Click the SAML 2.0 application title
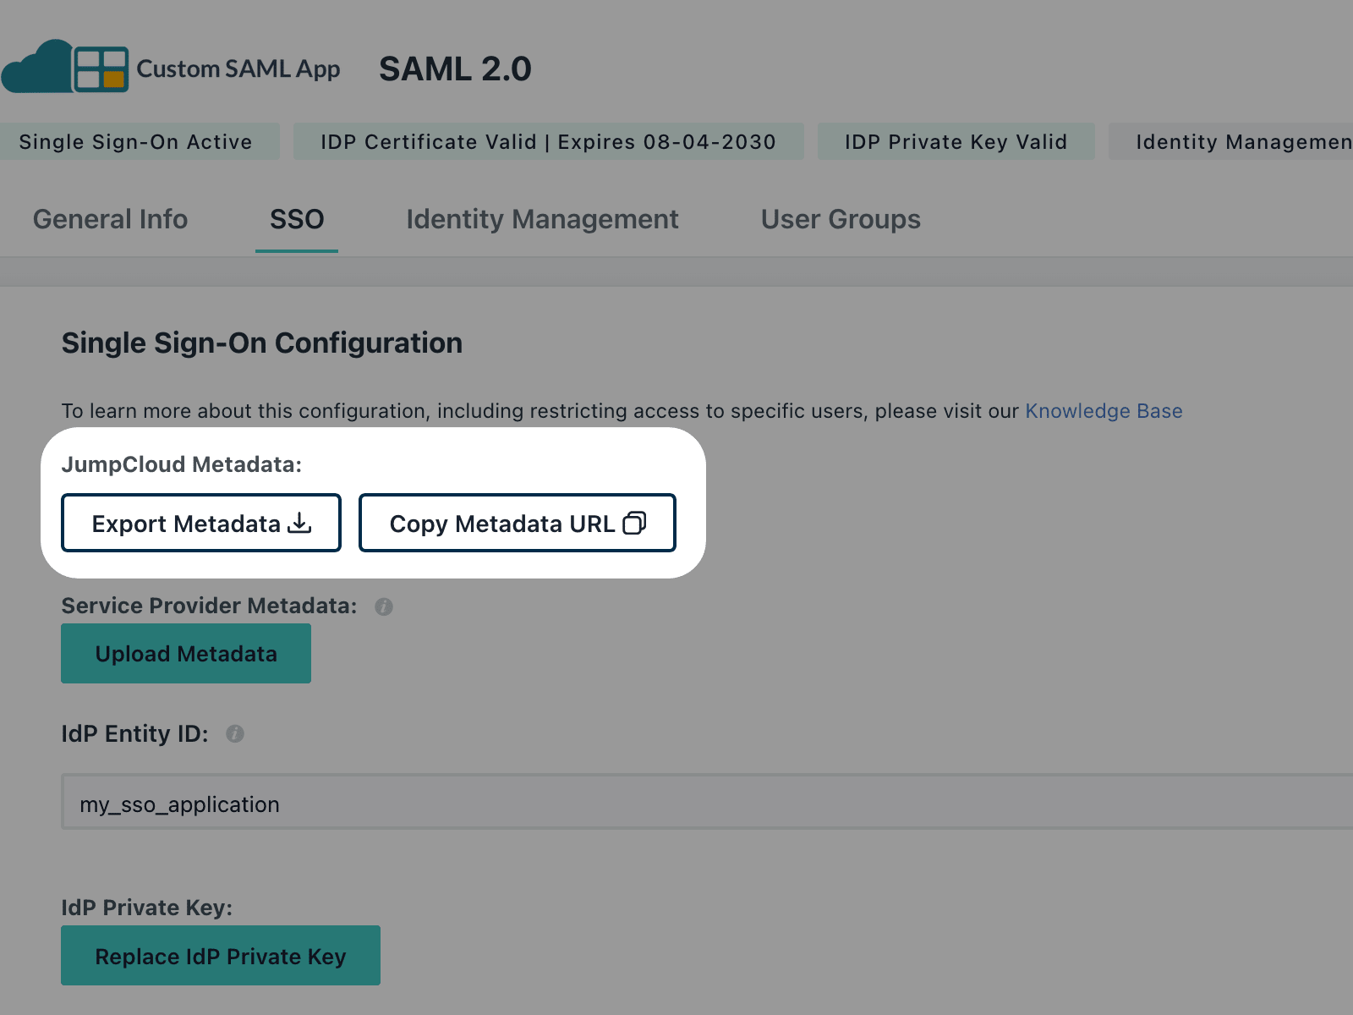 [455, 69]
